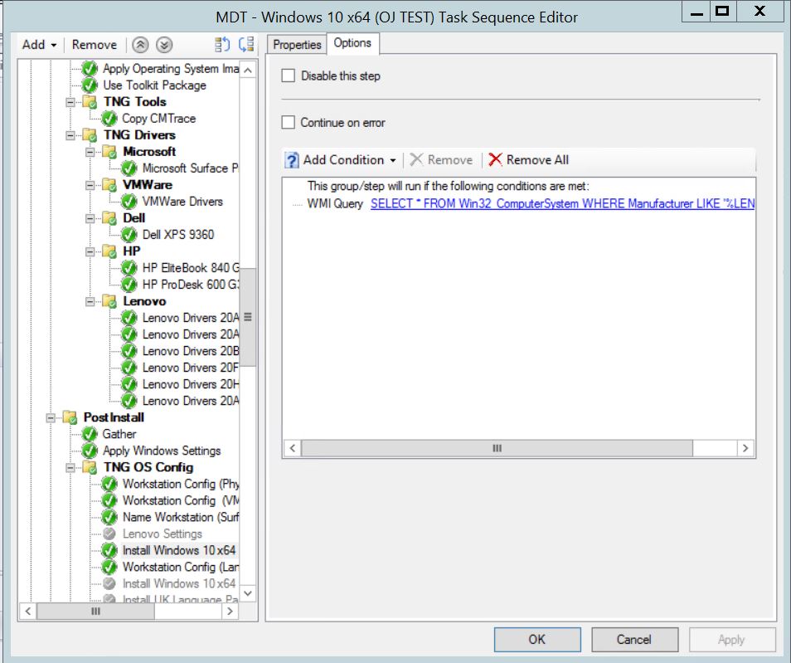This screenshot has height=663, width=791.
Task: Switch to the Properties tab
Action: coord(296,45)
